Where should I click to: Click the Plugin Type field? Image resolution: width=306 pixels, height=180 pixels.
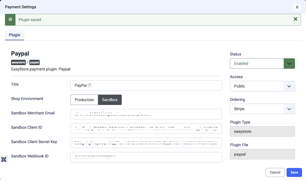tap(262, 131)
